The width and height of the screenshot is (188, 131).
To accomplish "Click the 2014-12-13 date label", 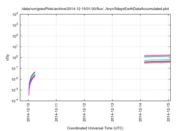I will (112, 112).
